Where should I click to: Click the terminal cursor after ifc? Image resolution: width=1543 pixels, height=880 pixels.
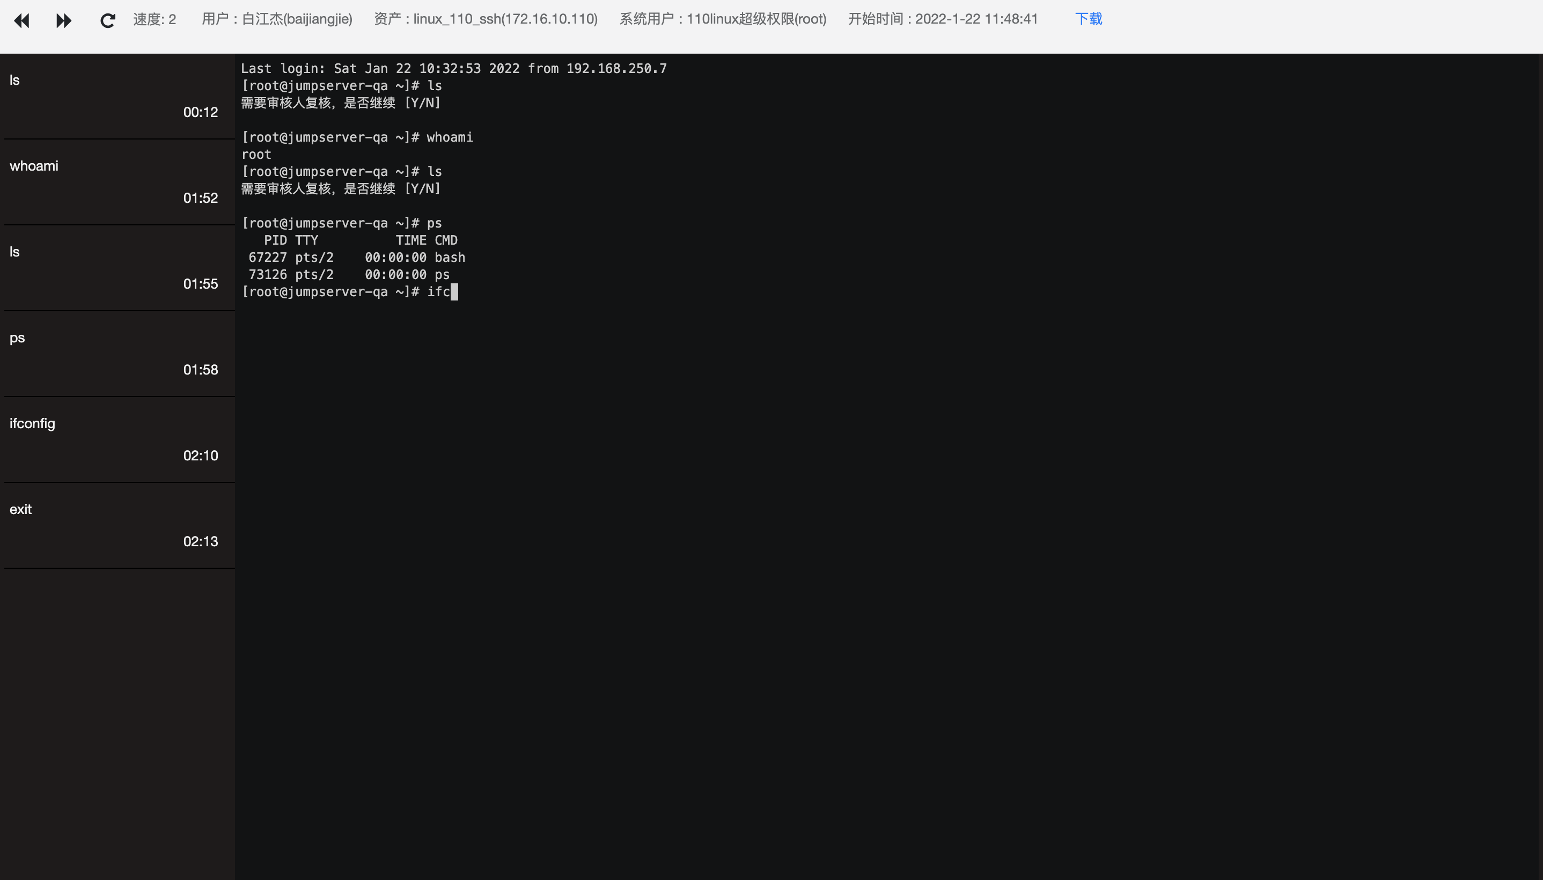click(x=454, y=292)
